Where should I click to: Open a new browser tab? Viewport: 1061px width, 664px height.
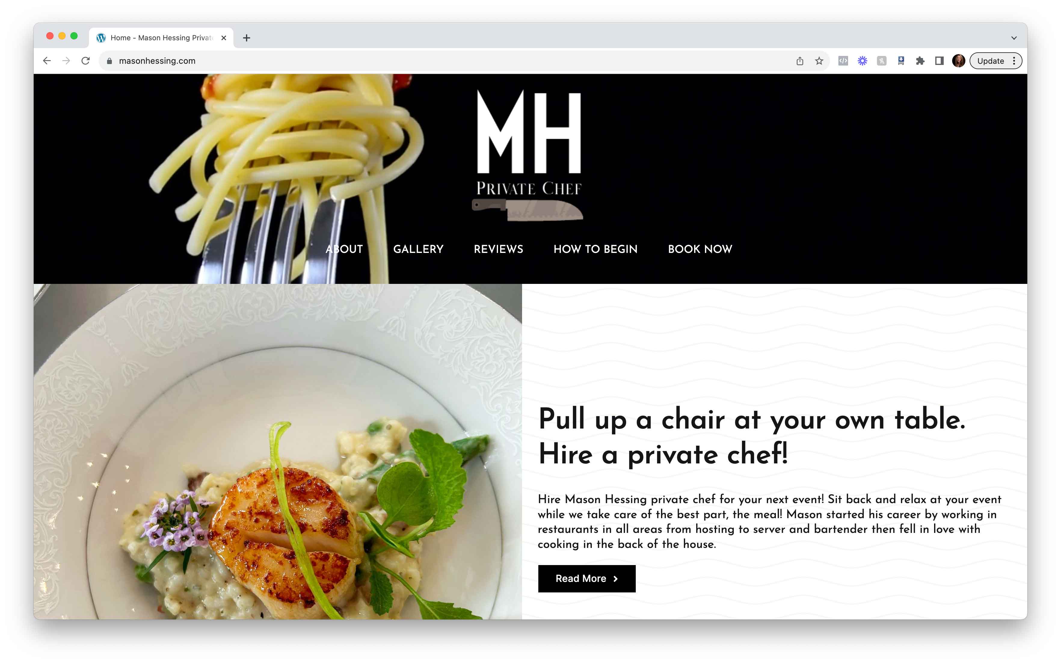pos(246,38)
